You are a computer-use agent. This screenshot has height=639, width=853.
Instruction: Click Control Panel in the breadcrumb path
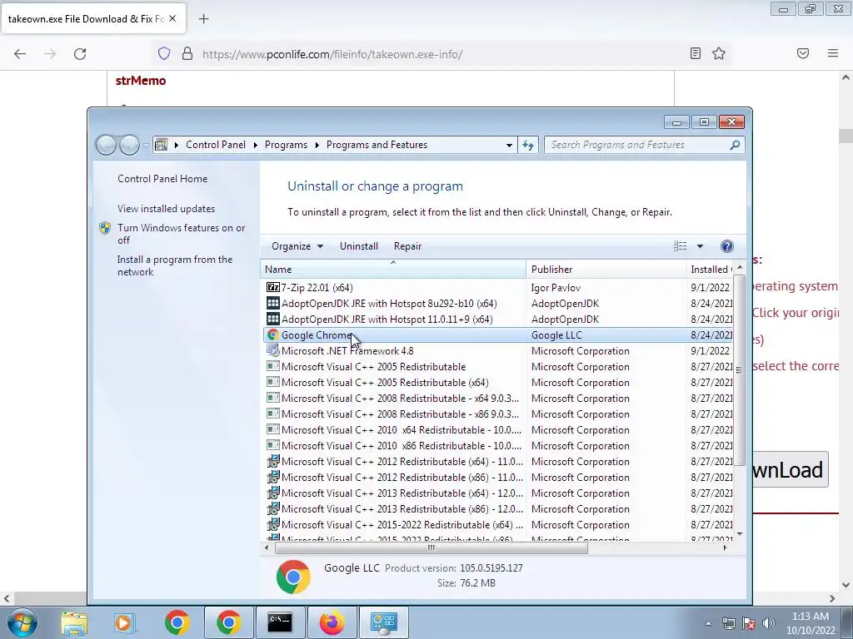(216, 145)
